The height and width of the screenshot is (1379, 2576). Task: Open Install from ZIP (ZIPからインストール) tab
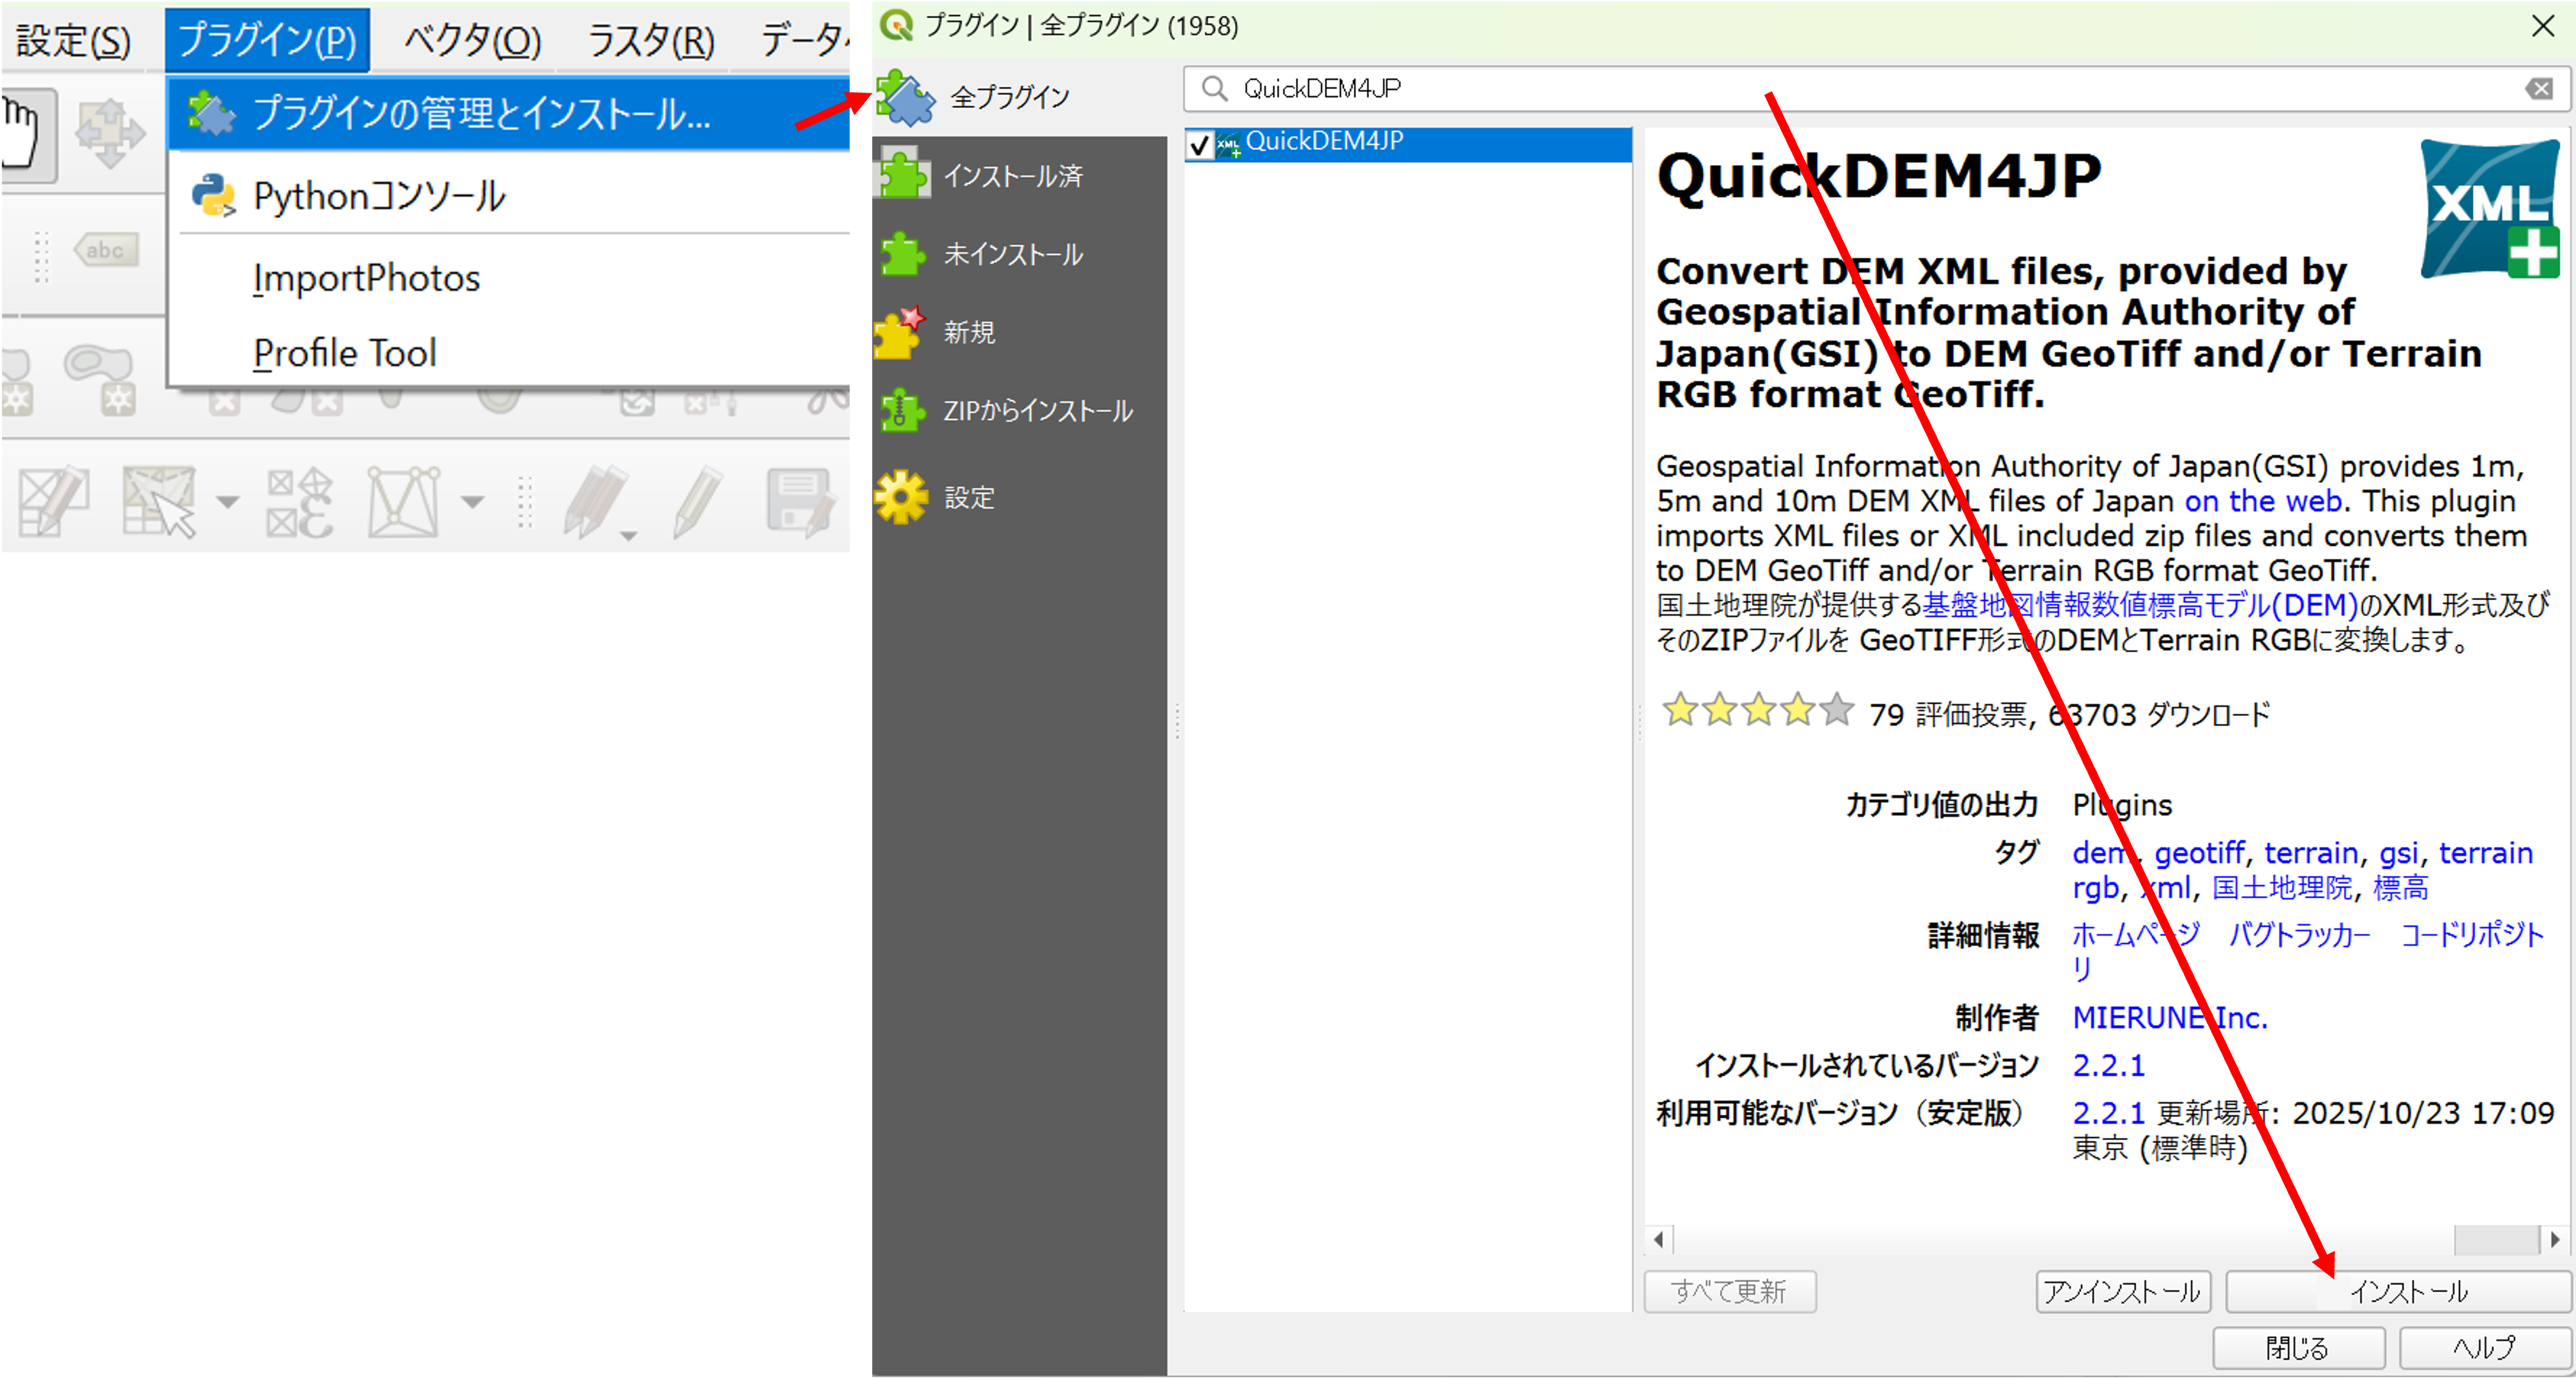[1036, 411]
